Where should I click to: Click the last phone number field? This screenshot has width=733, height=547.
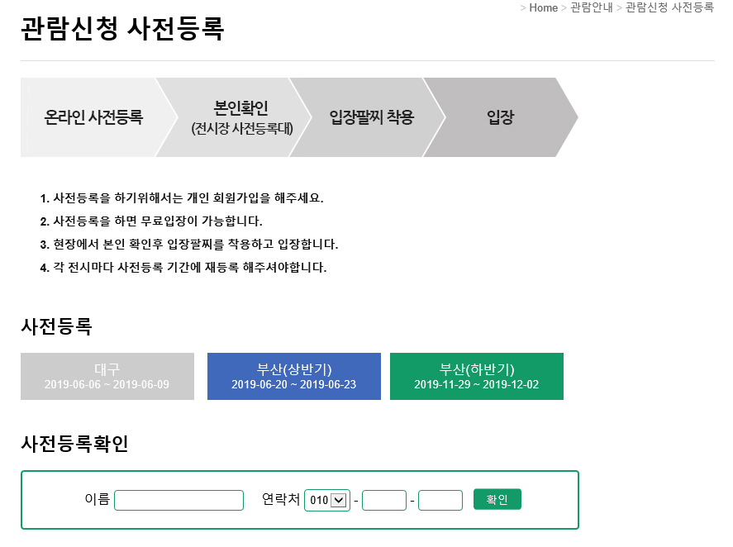440,500
